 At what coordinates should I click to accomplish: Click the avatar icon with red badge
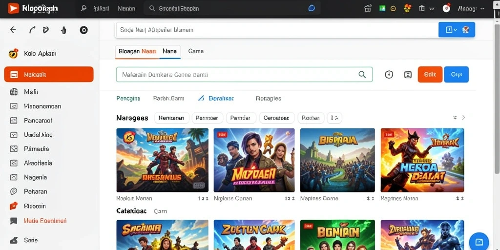tap(446, 8)
